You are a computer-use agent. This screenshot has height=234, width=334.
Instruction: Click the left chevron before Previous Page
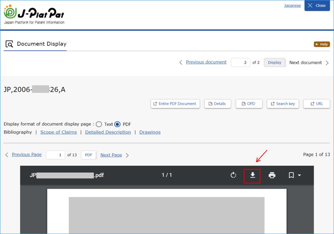coord(7,155)
